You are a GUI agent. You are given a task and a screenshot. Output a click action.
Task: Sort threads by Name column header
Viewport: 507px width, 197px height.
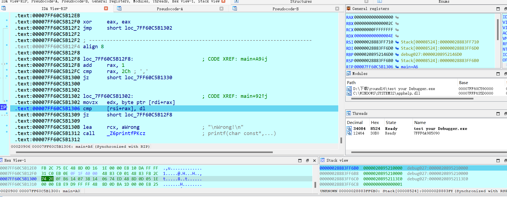click(x=460, y=122)
